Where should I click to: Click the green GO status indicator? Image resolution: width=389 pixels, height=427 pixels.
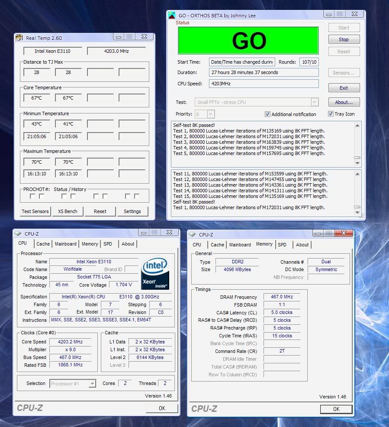click(248, 41)
